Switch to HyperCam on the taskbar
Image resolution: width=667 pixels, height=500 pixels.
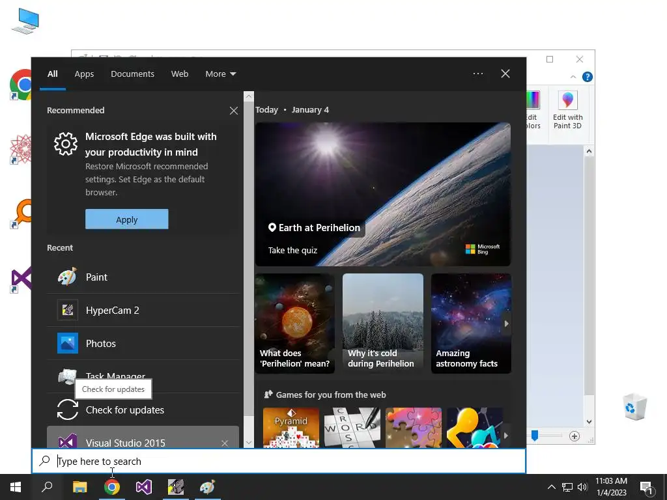[x=176, y=487]
